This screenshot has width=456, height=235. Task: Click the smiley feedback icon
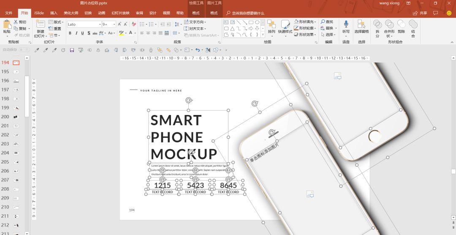point(449,13)
